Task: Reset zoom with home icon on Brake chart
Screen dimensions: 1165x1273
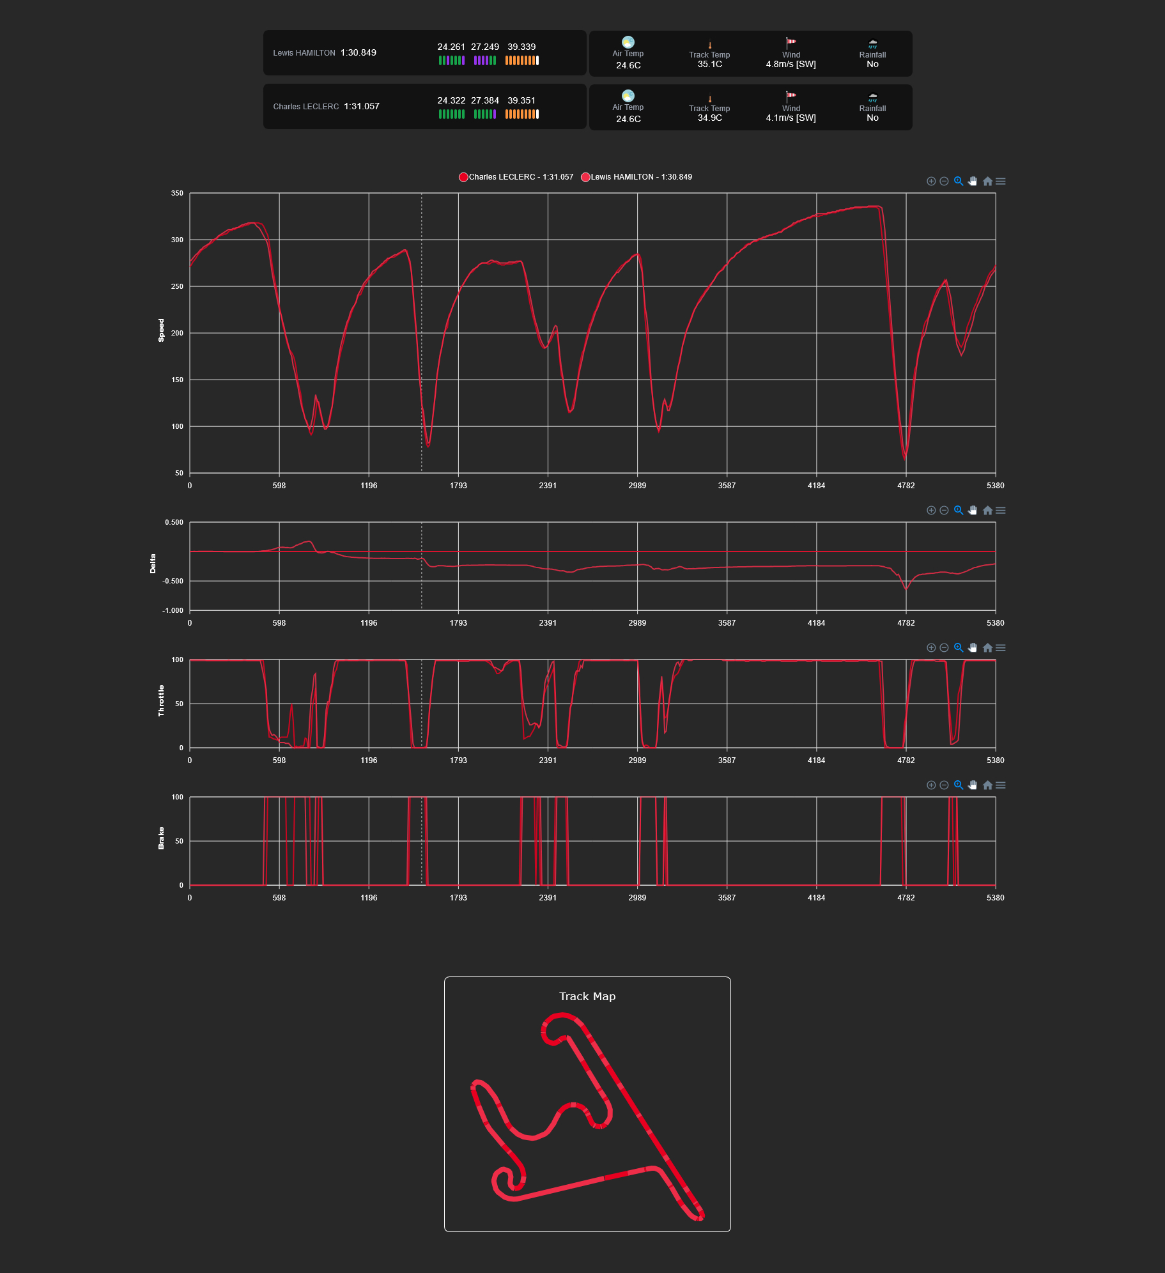Action: point(987,785)
